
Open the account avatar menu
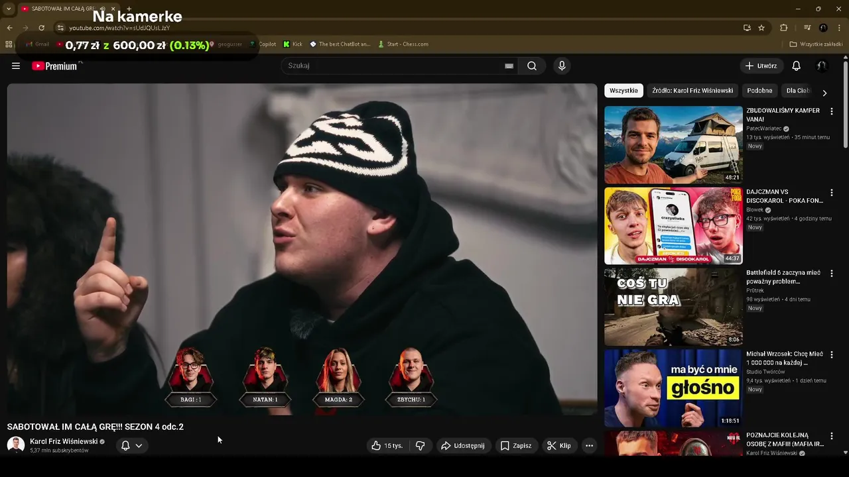tap(822, 66)
